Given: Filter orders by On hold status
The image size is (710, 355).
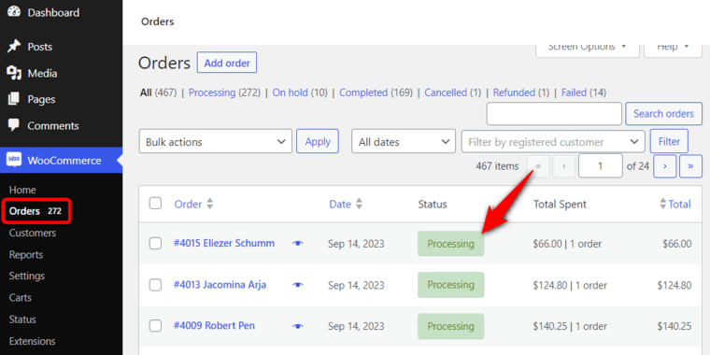Looking at the screenshot, I should tap(290, 92).
